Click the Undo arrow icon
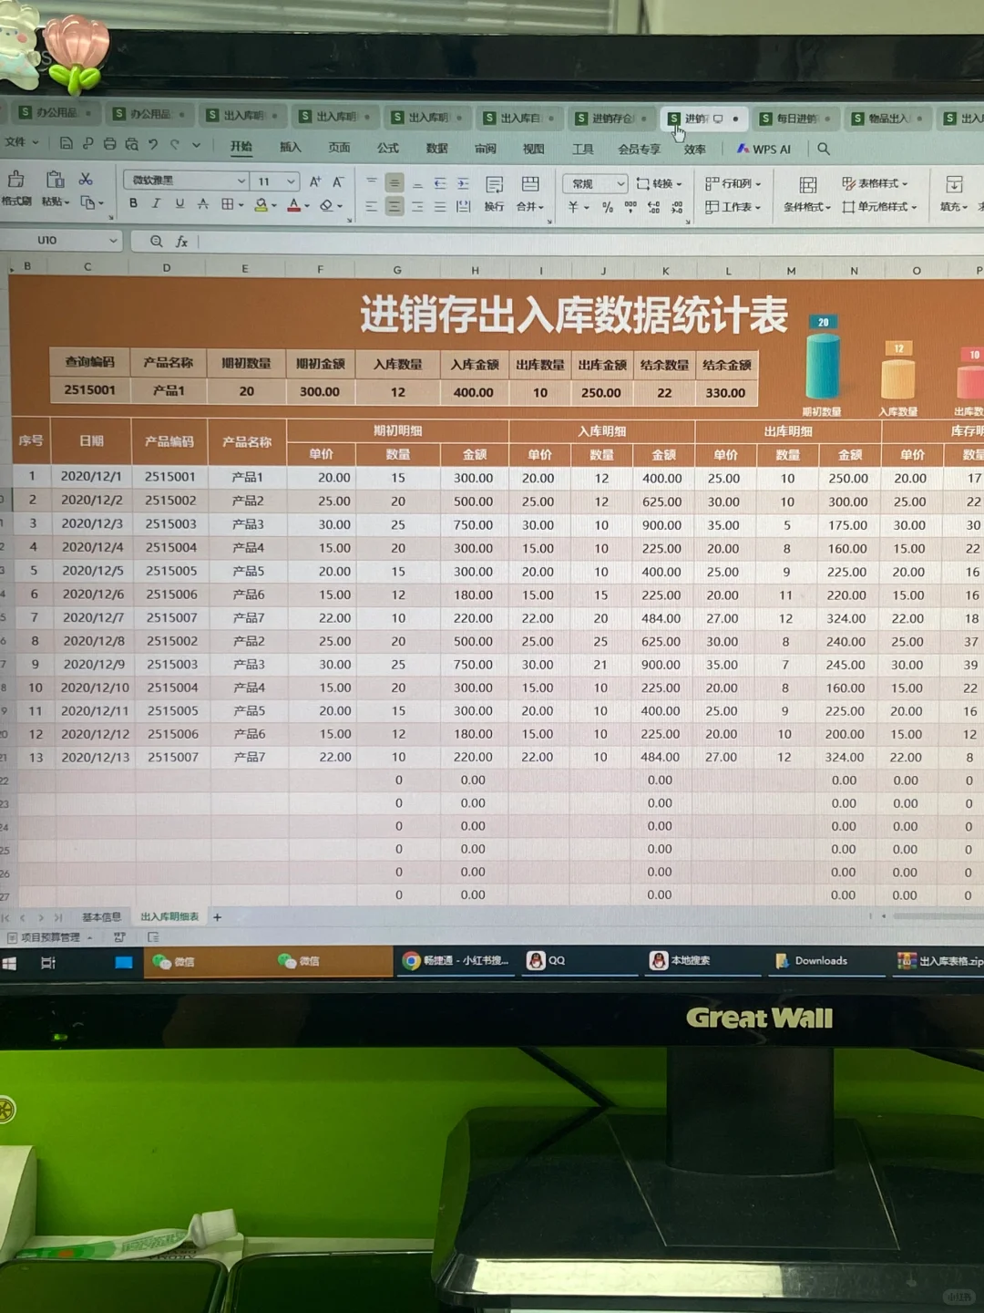The image size is (984, 1313). (x=153, y=144)
